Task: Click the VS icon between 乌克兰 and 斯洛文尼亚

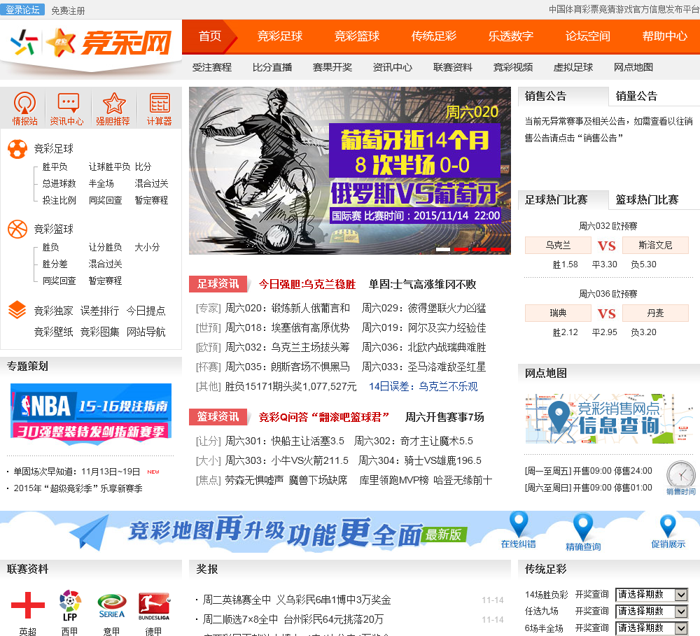Action: point(607,246)
